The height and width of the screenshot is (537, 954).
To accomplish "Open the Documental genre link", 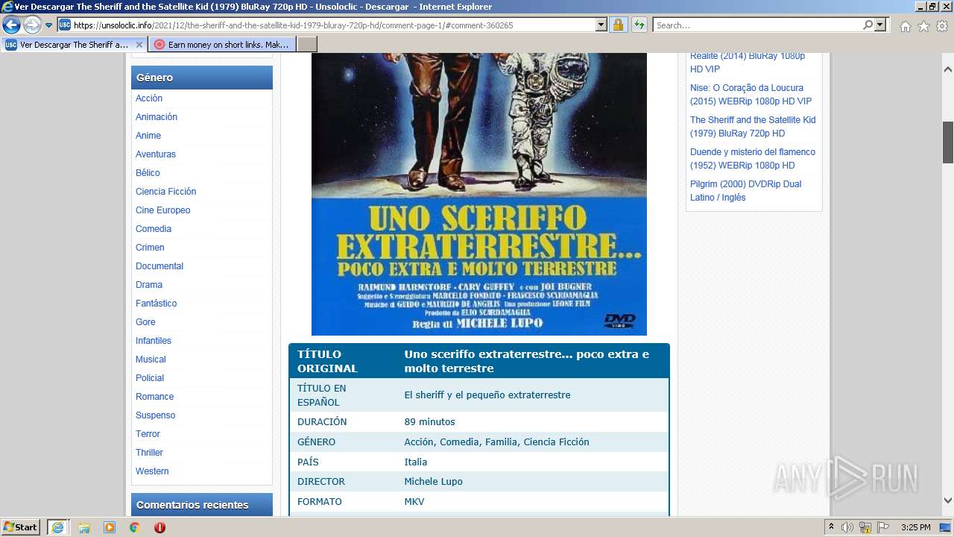I will pyautogui.click(x=159, y=266).
